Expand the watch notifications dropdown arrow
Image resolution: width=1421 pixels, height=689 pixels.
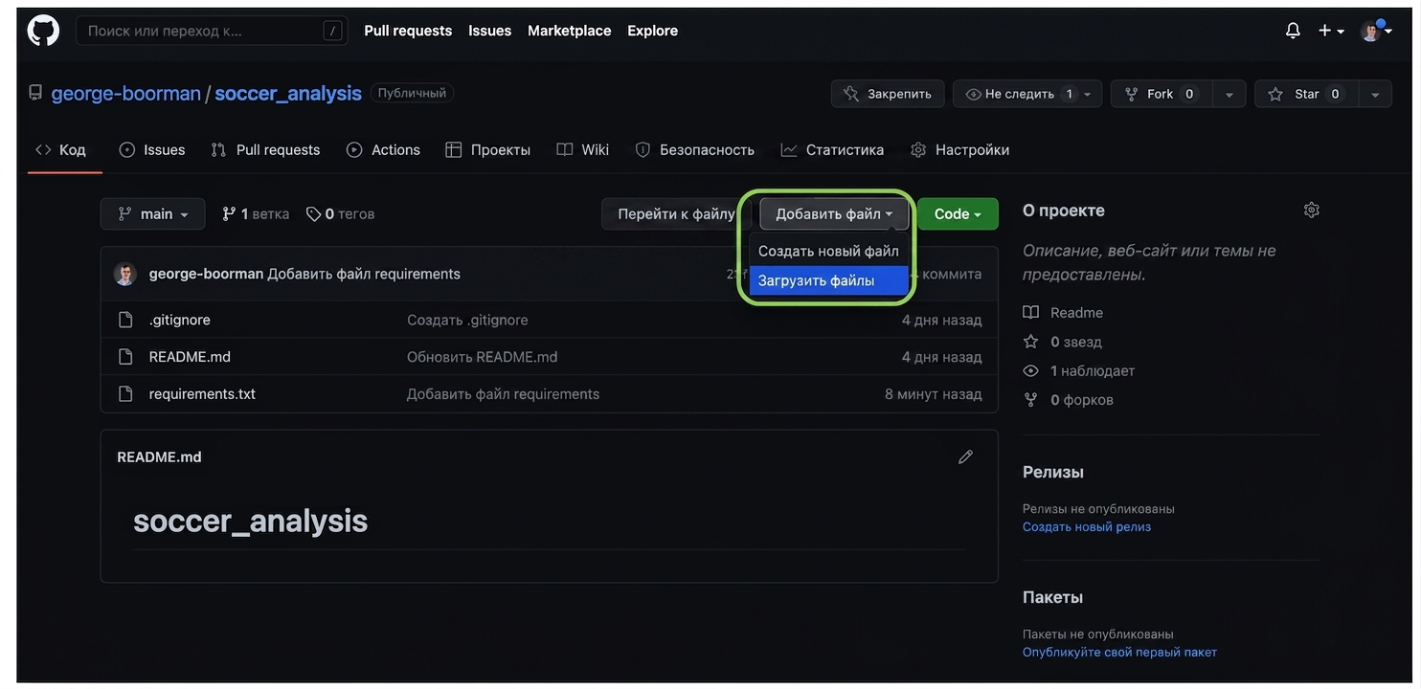(x=1088, y=94)
